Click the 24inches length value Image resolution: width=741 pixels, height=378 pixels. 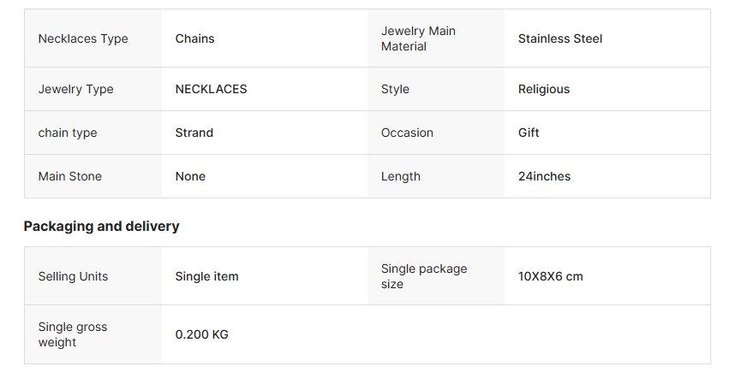tap(544, 176)
